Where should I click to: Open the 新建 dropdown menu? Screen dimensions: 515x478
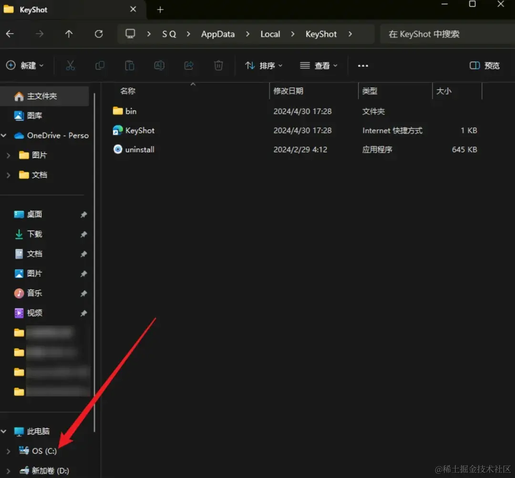25,66
